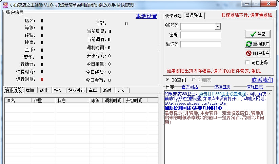
Task: Click the http://www.xbfzwg.com/sdsm.htm URL text
Action: (x=195, y=103)
